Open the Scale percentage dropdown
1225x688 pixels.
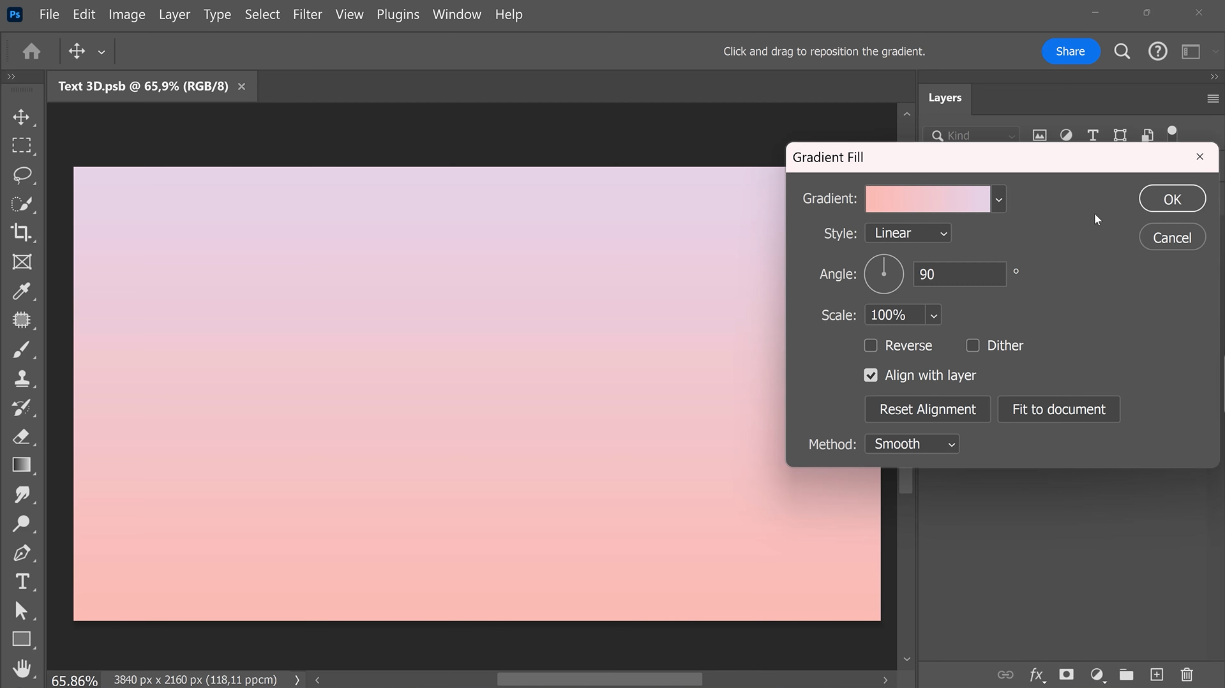pyautogui.click(x=933, y=315)
